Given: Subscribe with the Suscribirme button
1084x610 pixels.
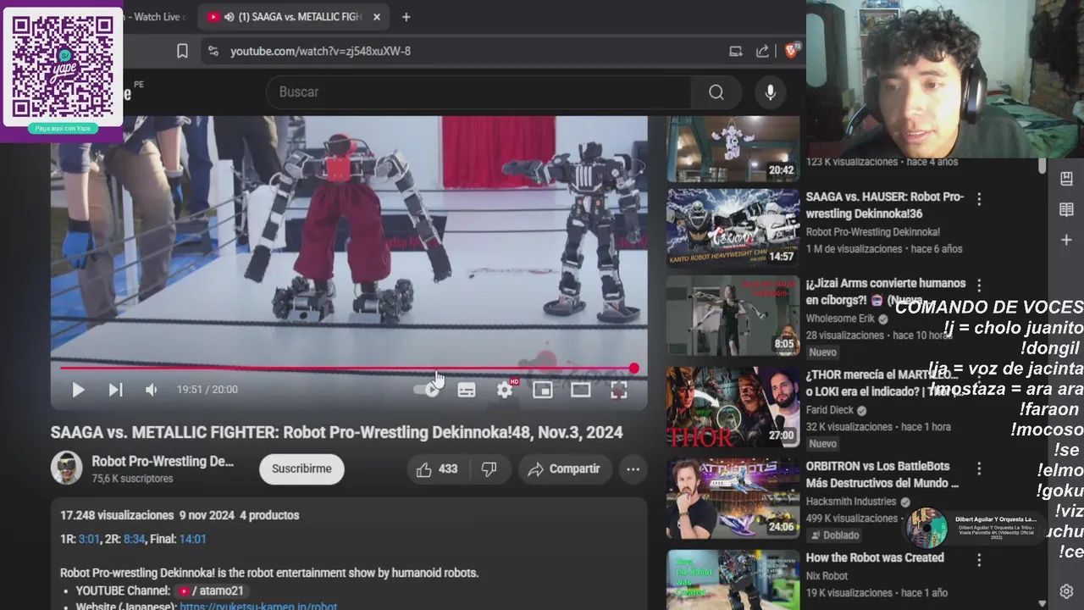Looking at the screenshot, I should pos(301,469).
